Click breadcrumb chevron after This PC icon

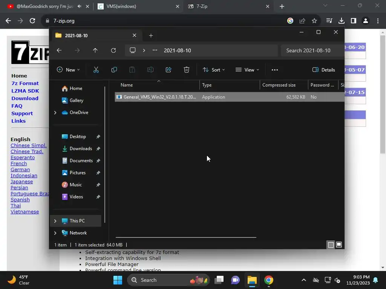pyautogui.click(x=144, y=50)
